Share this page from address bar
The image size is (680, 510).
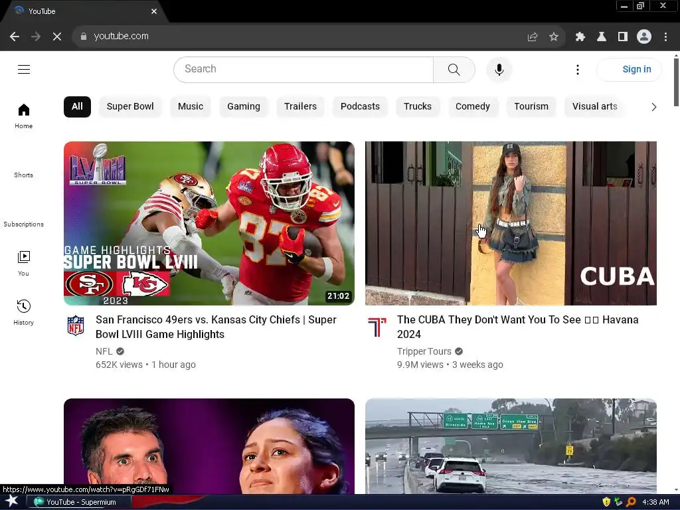coord(533,37)
